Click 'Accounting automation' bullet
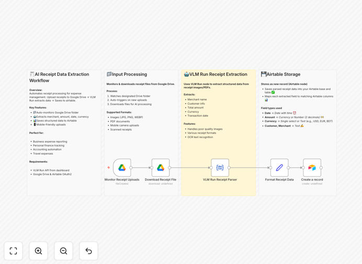The width and height of the screenshot is (362, 264). (x=47, y=150)
